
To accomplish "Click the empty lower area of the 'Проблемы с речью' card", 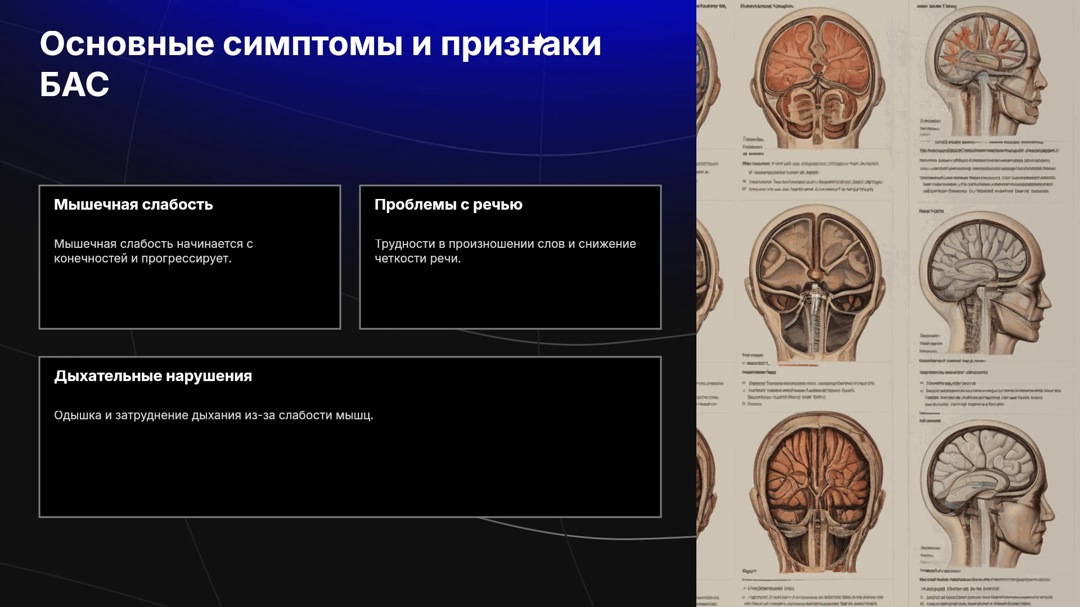I will (510, 297).
